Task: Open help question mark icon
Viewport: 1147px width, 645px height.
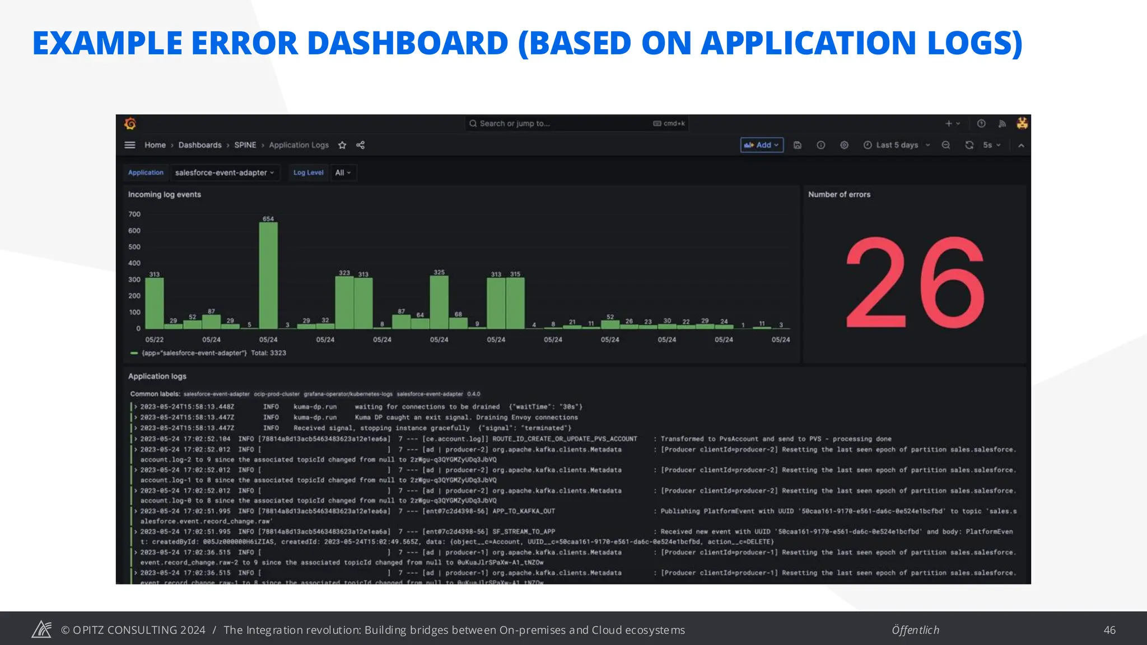Action: coord(981,123)
